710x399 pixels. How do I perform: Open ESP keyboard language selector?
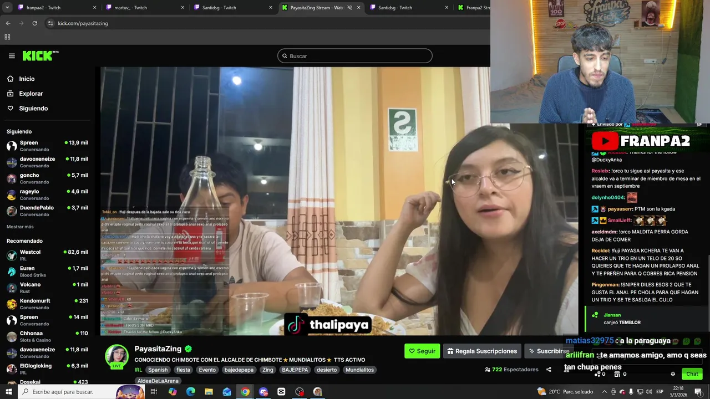660,392
